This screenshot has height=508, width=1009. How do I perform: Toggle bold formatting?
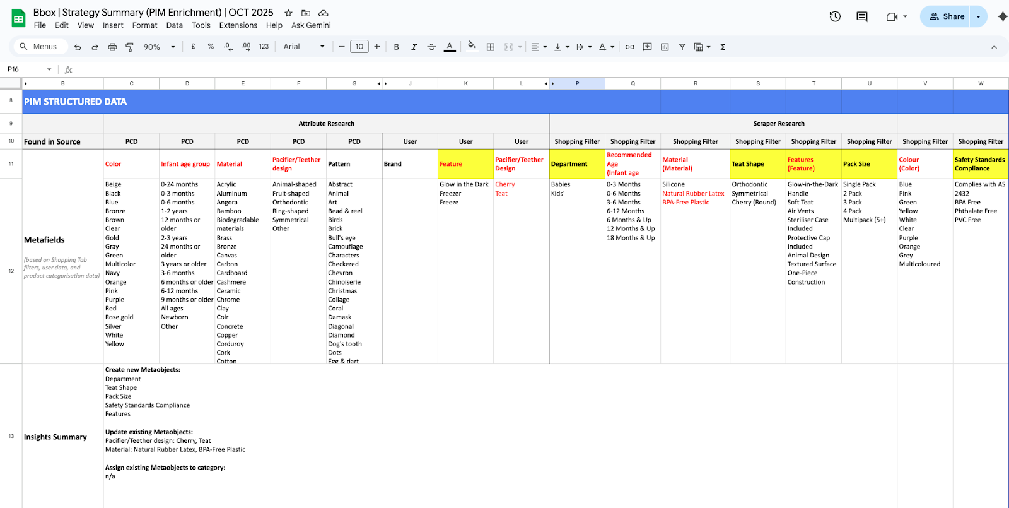coord(396,47)
